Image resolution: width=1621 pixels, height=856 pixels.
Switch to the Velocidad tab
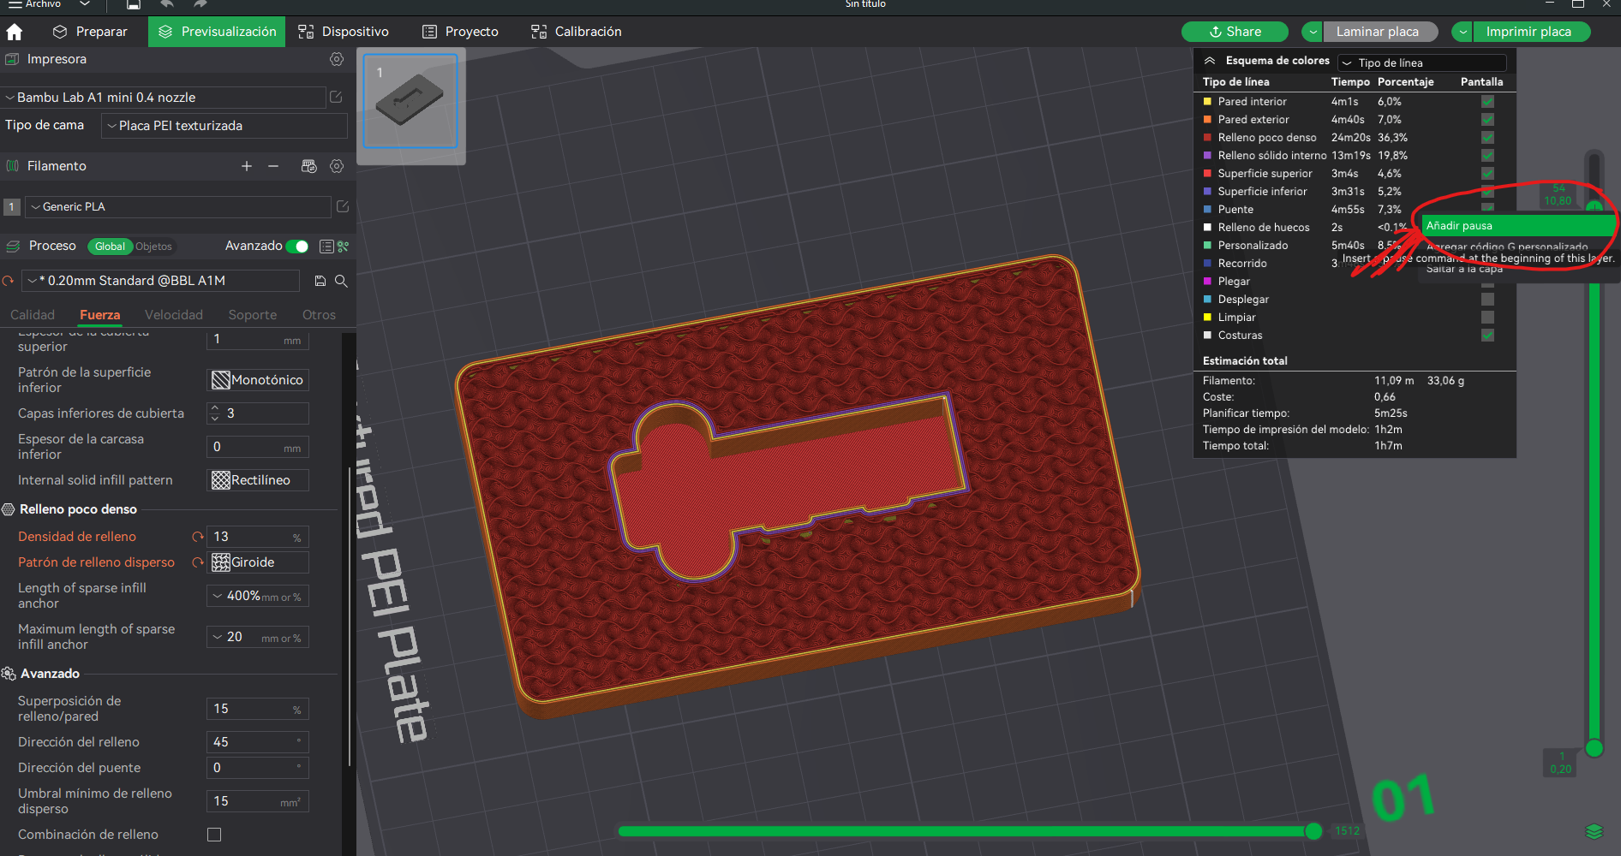point(174,315)
